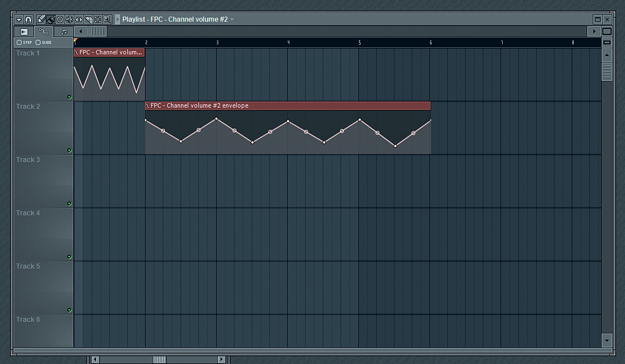Expand the dropdown after Channel volume #2 title
Image resolution: width=625 pixels, height=364 pixels.
tap(232, 19)
